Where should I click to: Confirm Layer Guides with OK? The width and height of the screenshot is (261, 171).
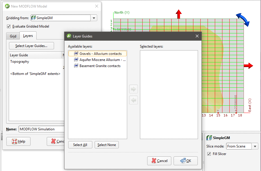(x=186, y=161)
